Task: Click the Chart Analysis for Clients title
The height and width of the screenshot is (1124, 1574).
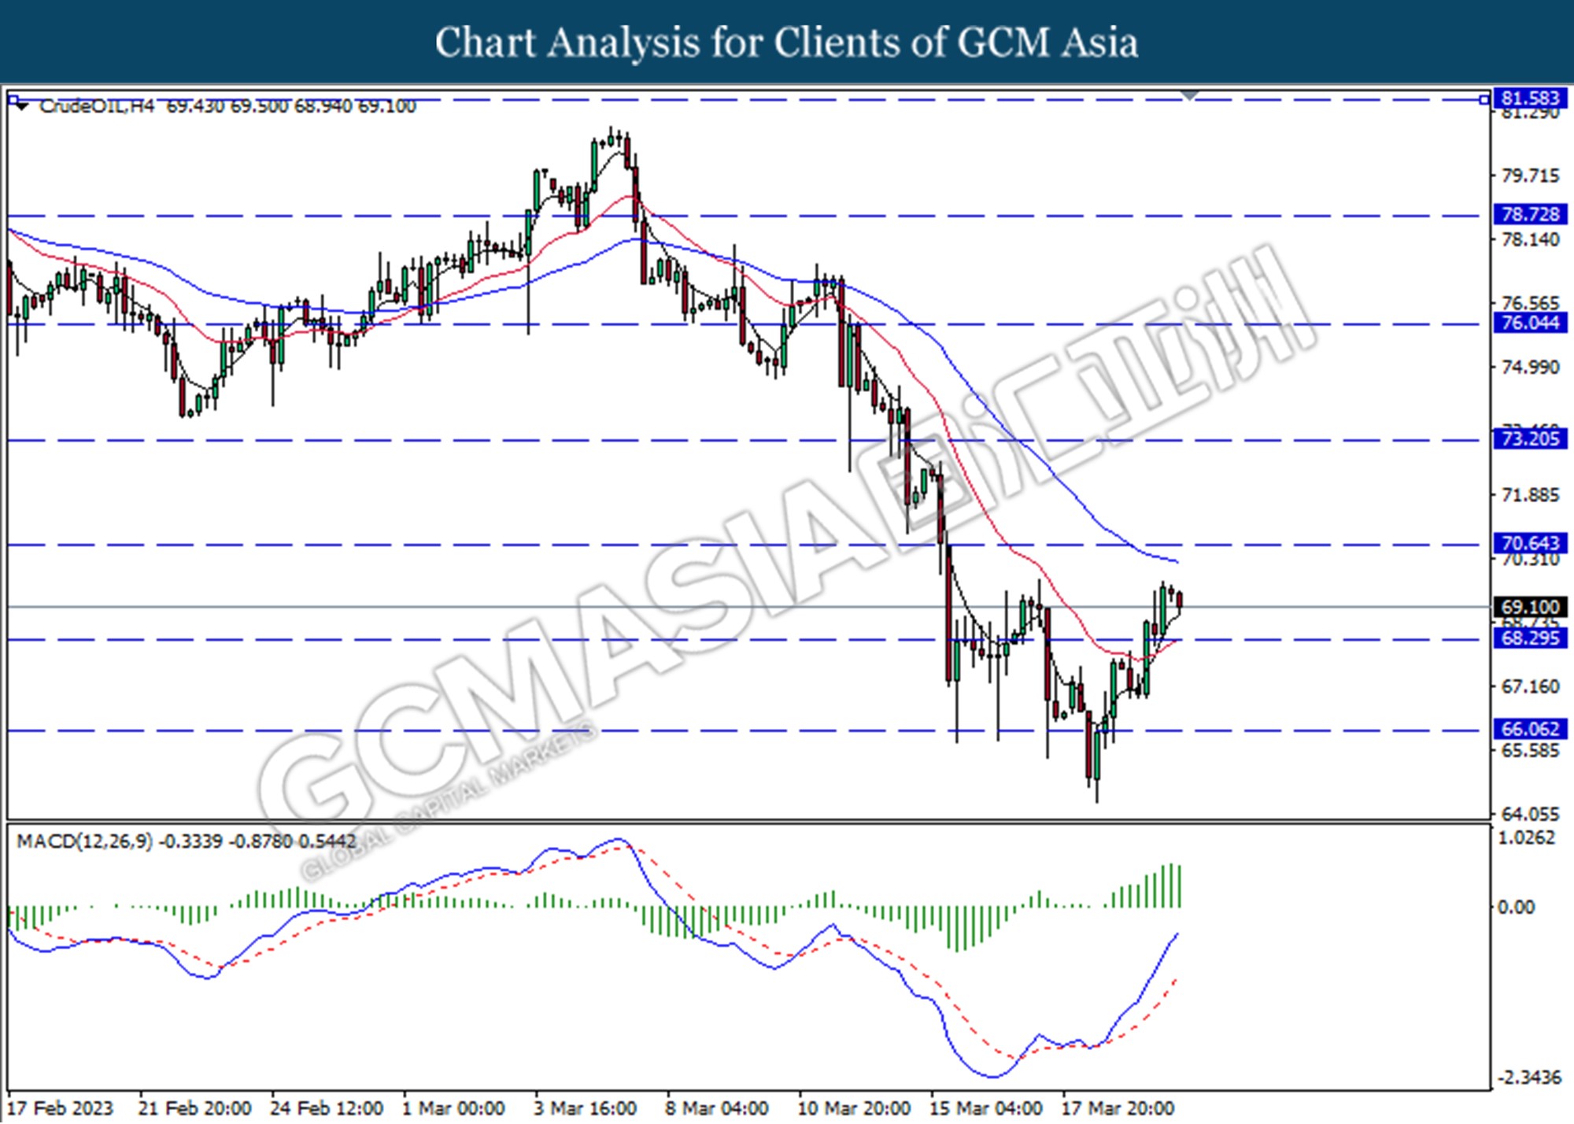Action: point(785,43)
